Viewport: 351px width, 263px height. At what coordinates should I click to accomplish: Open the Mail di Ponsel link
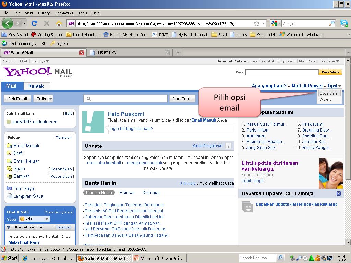(307, 86)
